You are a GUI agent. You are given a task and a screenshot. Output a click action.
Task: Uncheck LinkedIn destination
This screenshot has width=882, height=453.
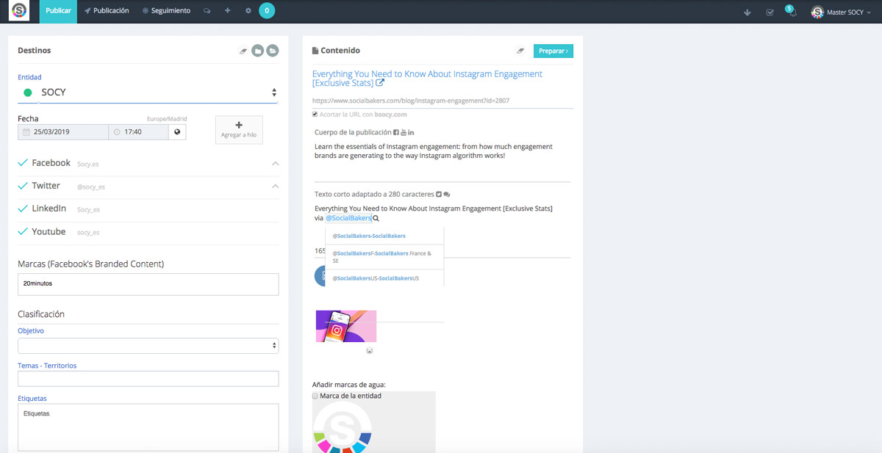[23, 209]
